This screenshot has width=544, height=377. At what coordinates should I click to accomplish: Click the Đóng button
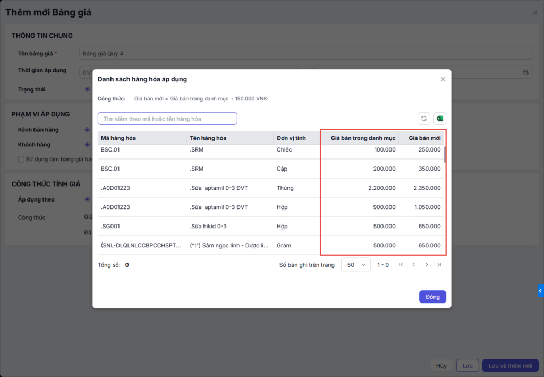click(432, 297)
